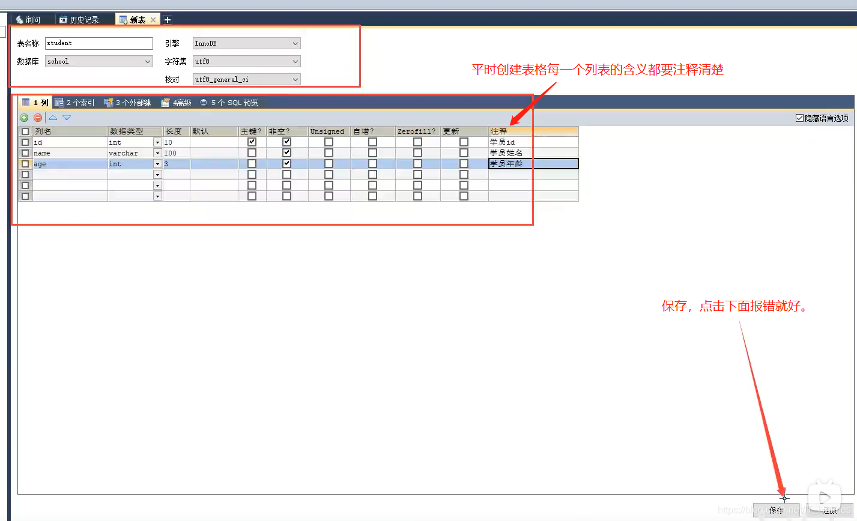Enable auto-increment for id row
The image size is (857, 521).
(373, 142)
